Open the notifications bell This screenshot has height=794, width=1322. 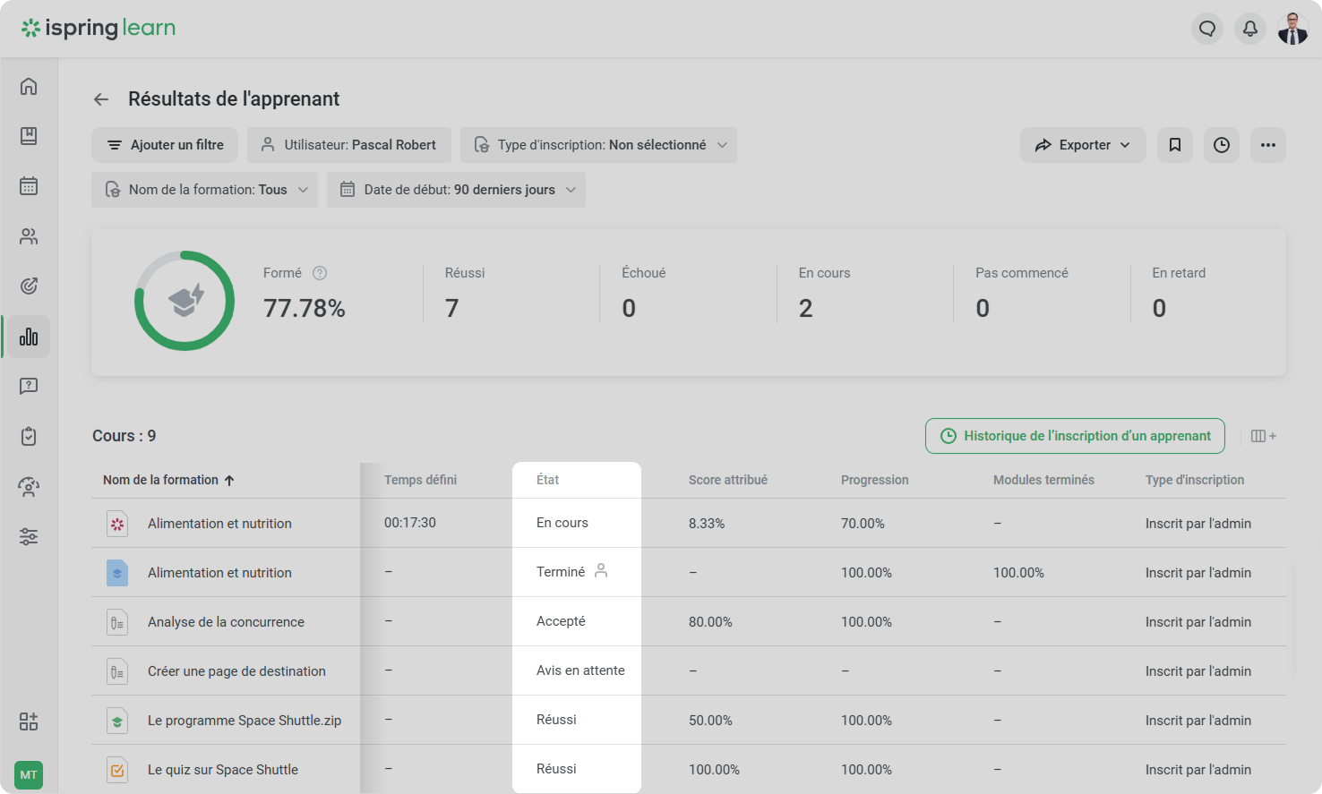1249,29
